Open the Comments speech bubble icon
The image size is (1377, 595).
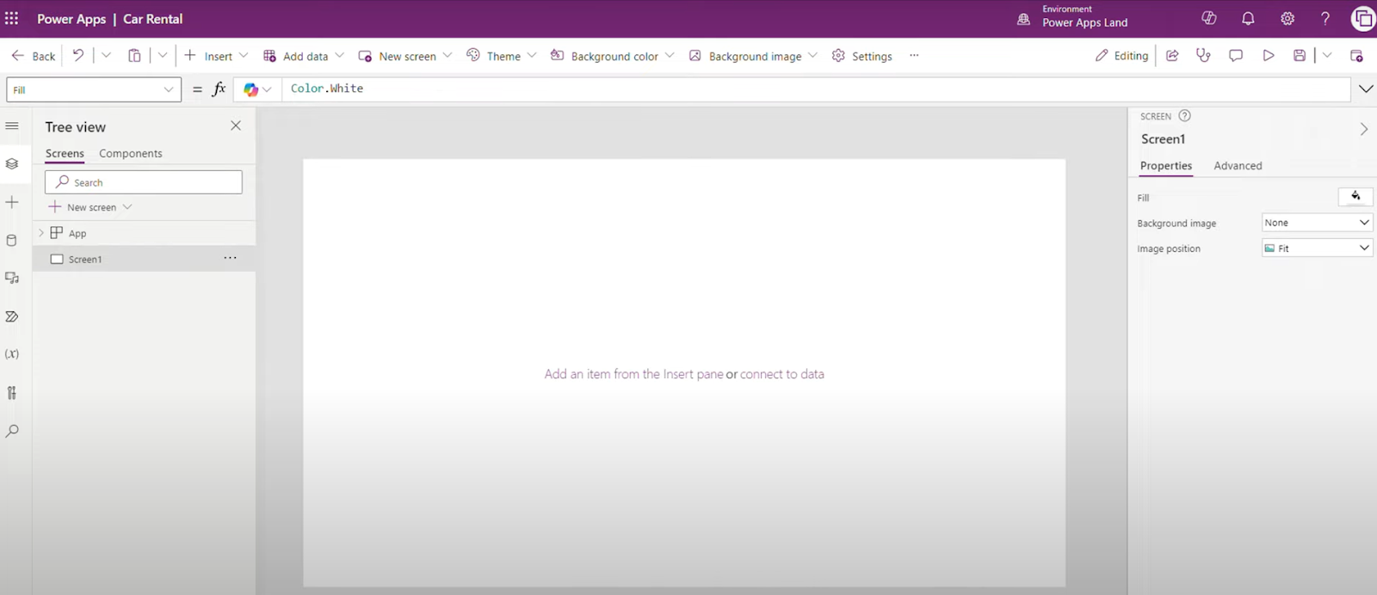click(x=1236, y=56)
